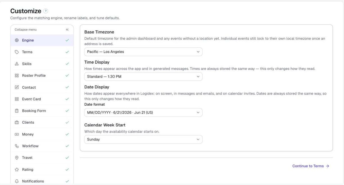Screen dimensions: 344x185
Task: Click the Date format label
Action: [x=94, y=104]
